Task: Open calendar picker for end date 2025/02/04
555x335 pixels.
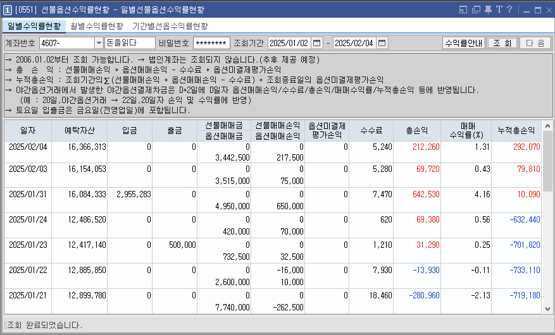Action: 382,43
